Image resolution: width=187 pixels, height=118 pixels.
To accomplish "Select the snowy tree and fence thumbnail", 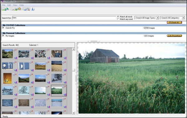I will (57, 78).
